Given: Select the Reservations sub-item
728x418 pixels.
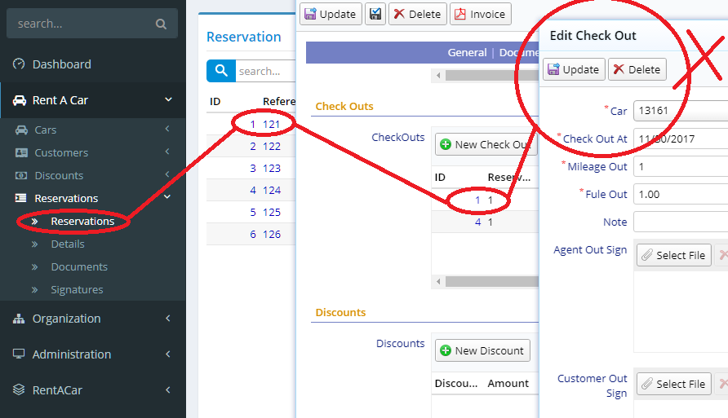Looking at the screenshot, I should point(82,222).
